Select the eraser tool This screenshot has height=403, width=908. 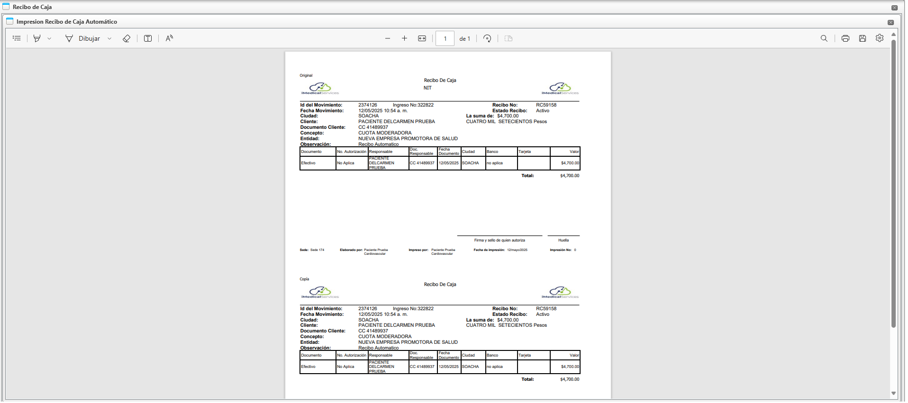127,38
